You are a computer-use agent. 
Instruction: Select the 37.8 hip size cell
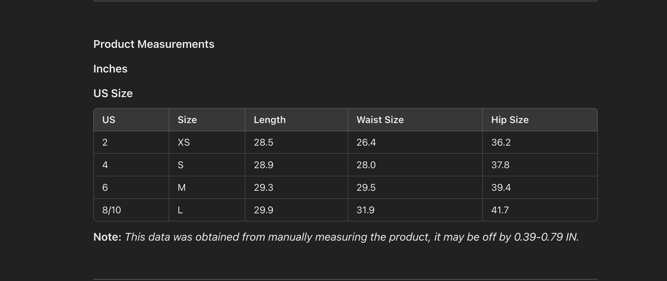(500, 165)
